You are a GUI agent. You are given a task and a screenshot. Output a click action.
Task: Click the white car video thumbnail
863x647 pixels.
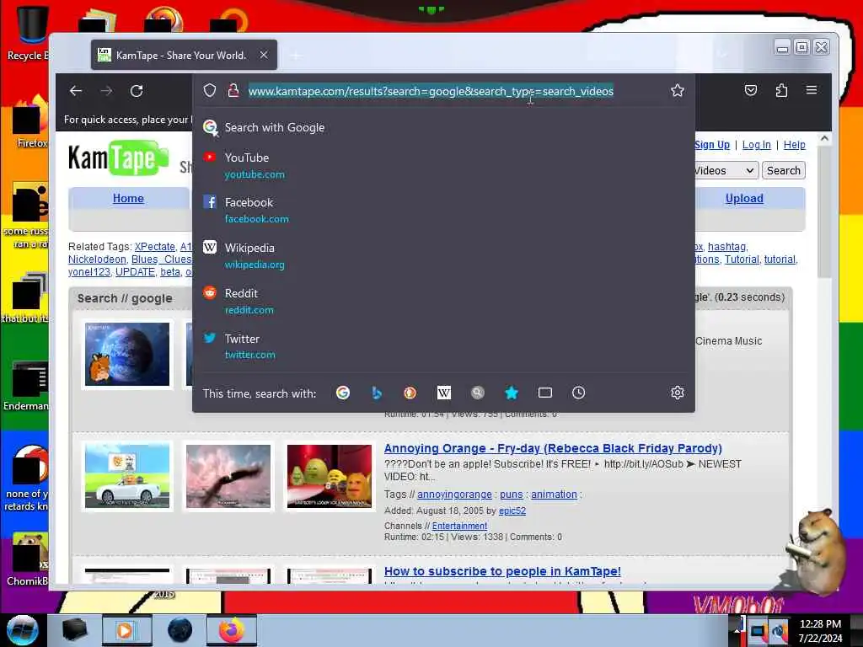127,477
